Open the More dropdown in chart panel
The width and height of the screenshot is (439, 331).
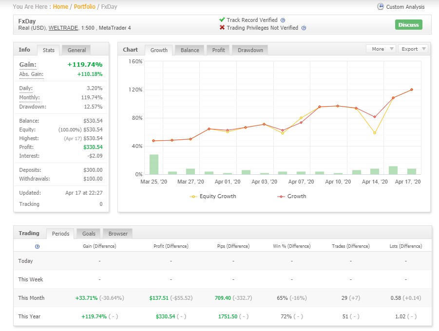[381, 49]
